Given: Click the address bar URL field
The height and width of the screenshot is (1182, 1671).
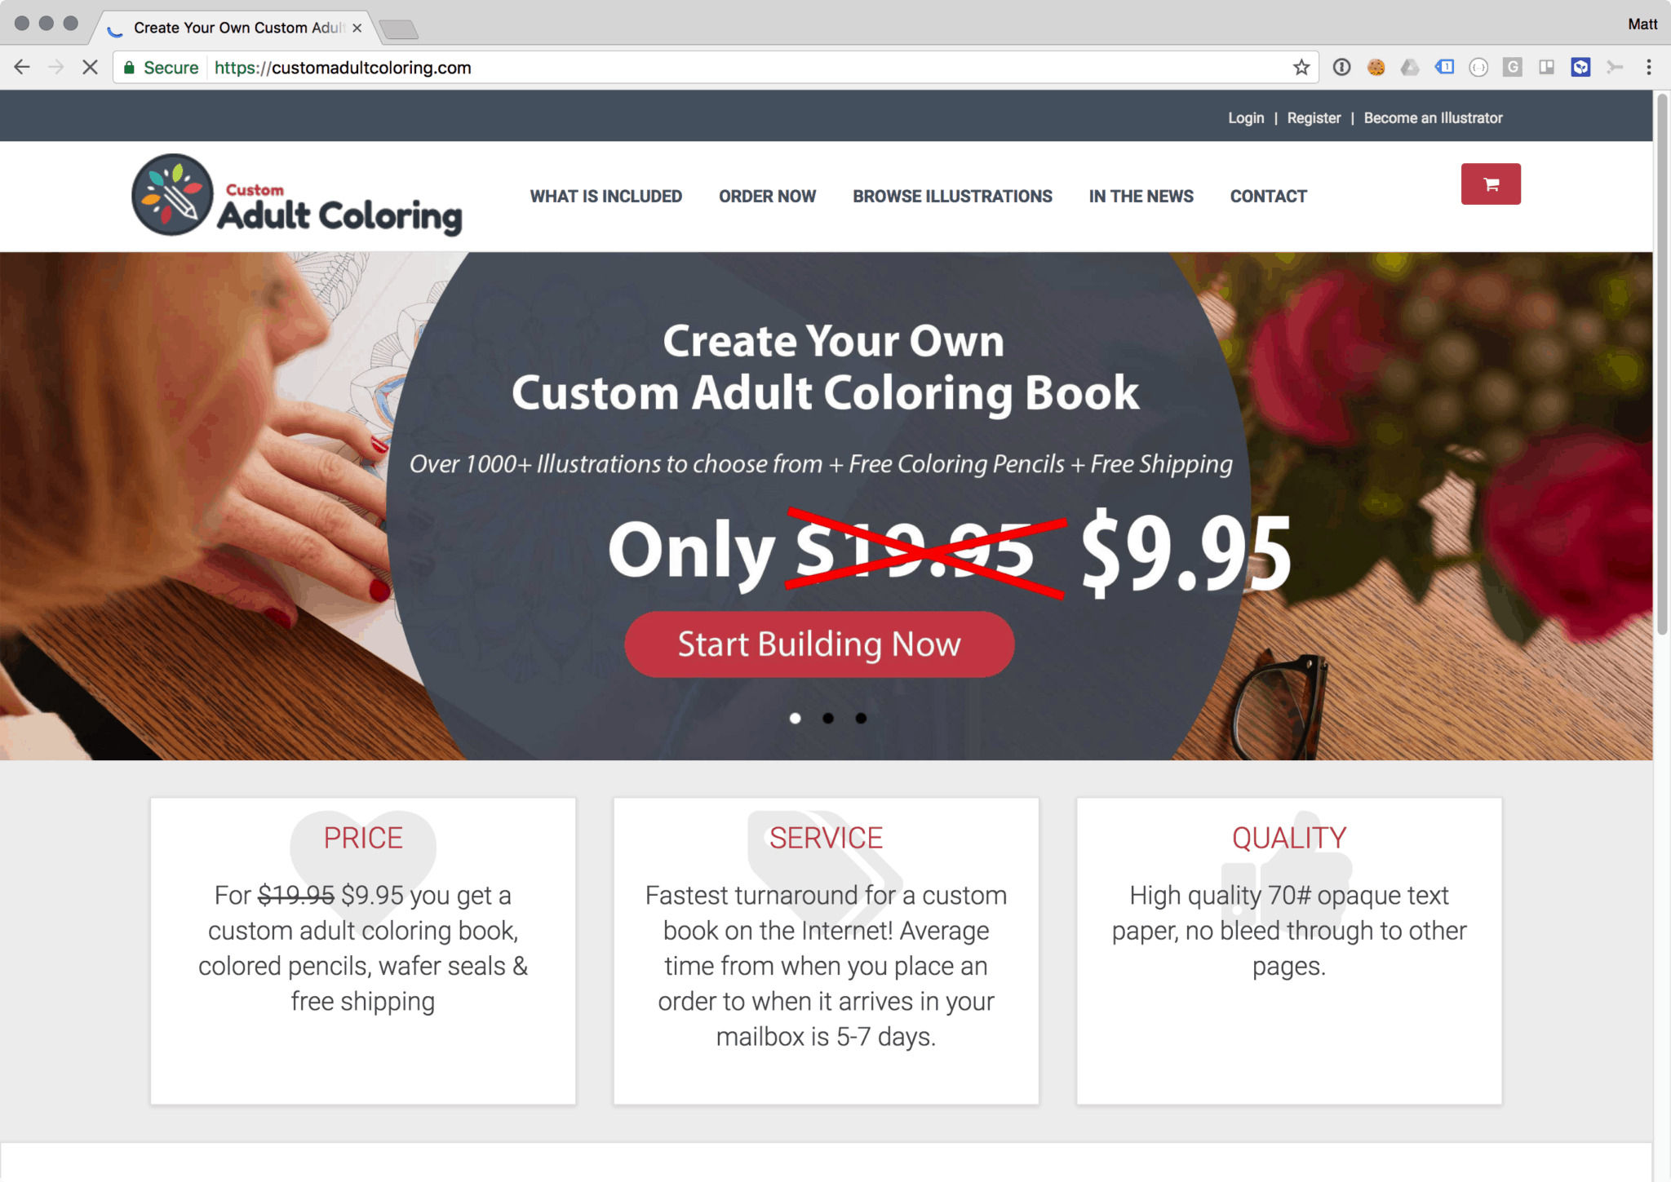Looking at the screenshot, I should (x=710, y=68).
